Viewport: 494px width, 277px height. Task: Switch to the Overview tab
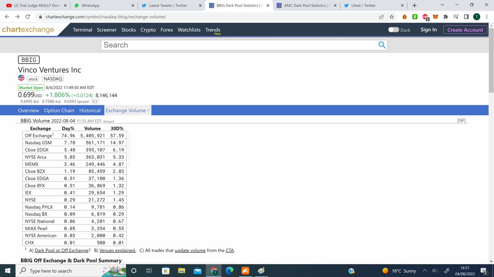tap(28, 110)
